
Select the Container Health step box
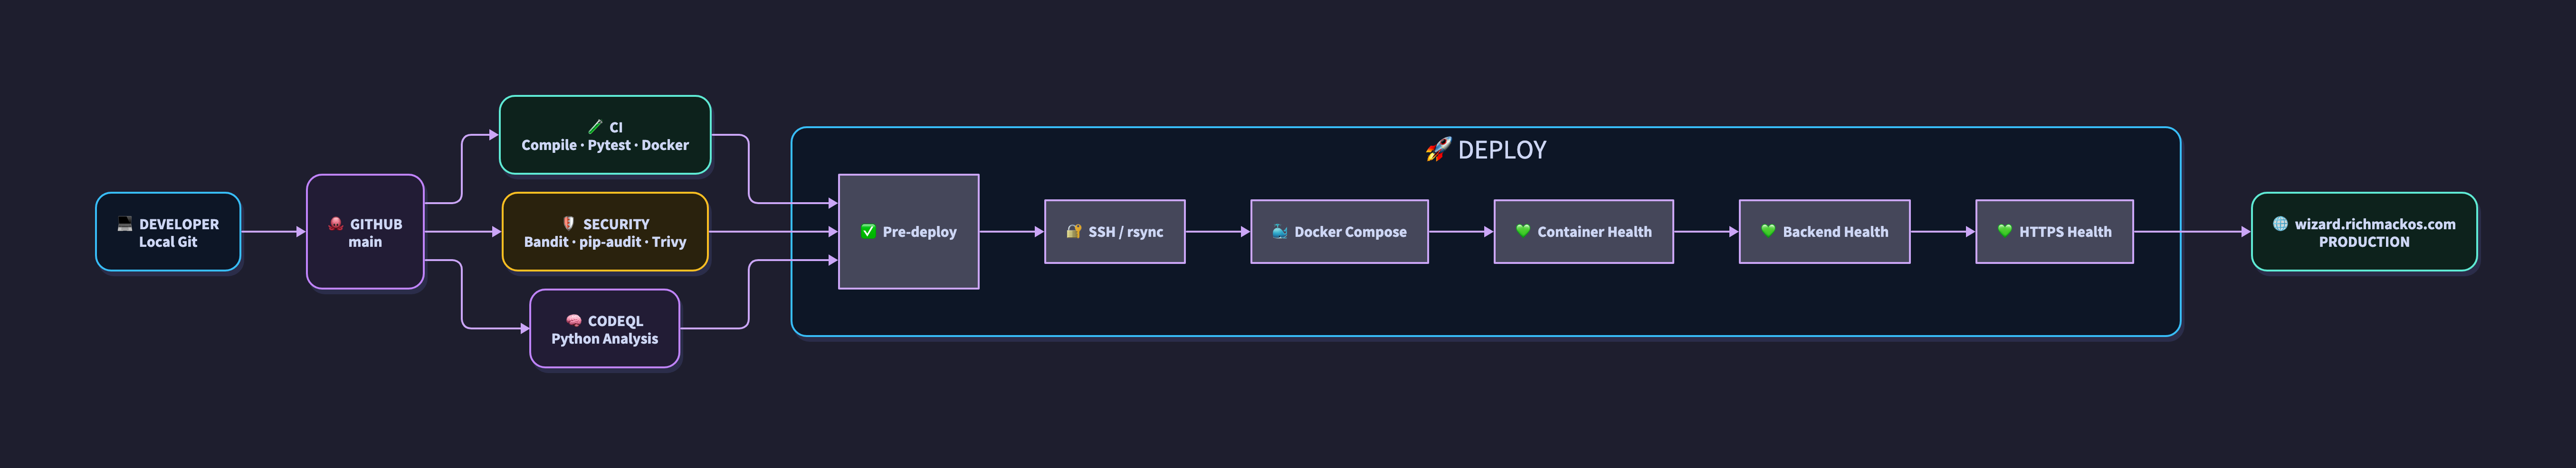[x=1583, y=231]
